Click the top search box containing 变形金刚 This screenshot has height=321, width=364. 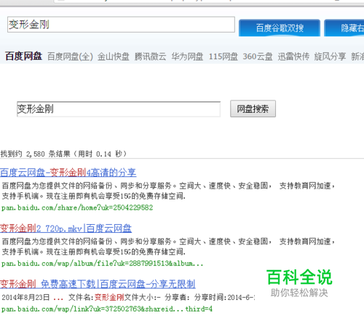coord(121,25)
